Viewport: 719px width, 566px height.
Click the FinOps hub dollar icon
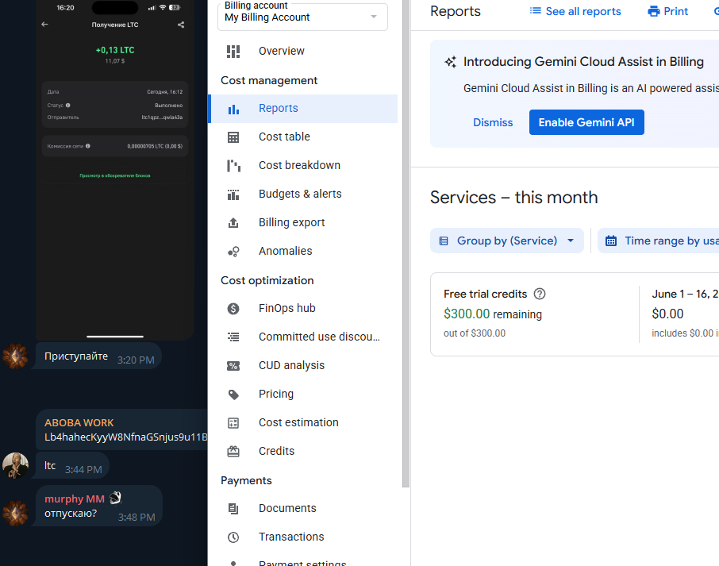click(x=233, y=309)
